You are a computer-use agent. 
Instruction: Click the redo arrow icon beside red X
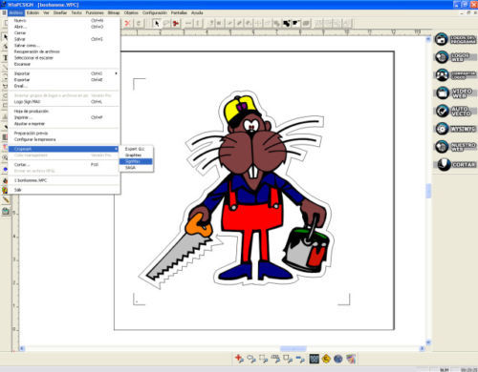pos(139,23)
